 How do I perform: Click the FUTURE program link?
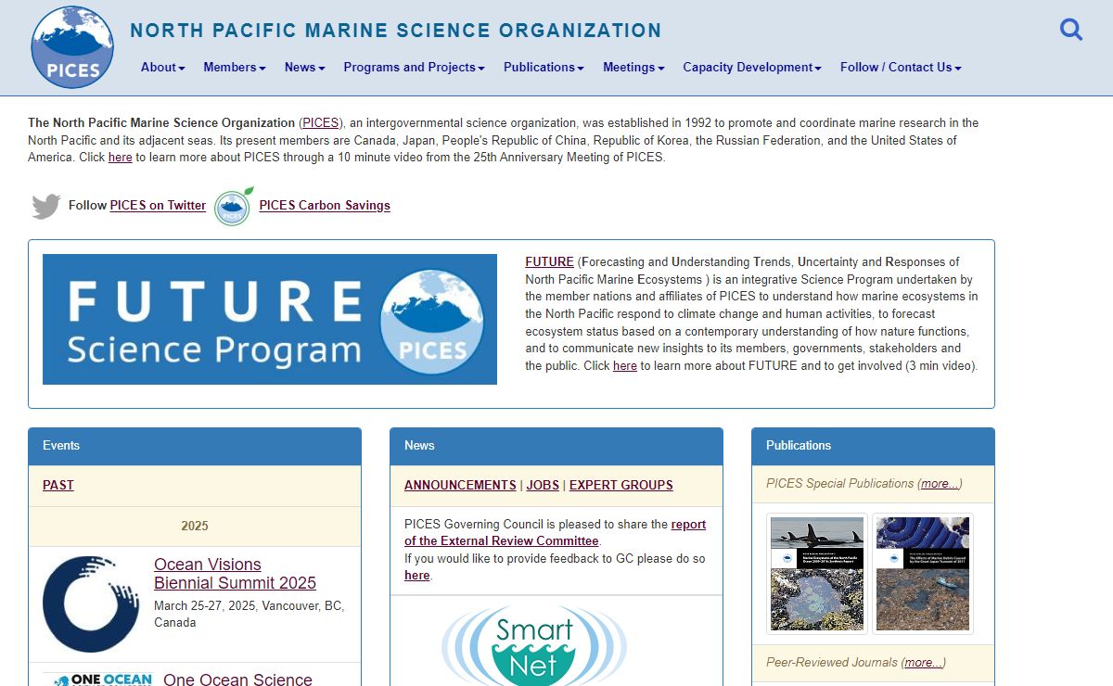coord(549,261)
